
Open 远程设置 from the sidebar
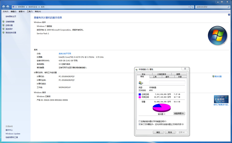coord(9,25)
